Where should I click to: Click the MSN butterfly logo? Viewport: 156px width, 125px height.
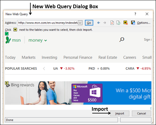8,40
